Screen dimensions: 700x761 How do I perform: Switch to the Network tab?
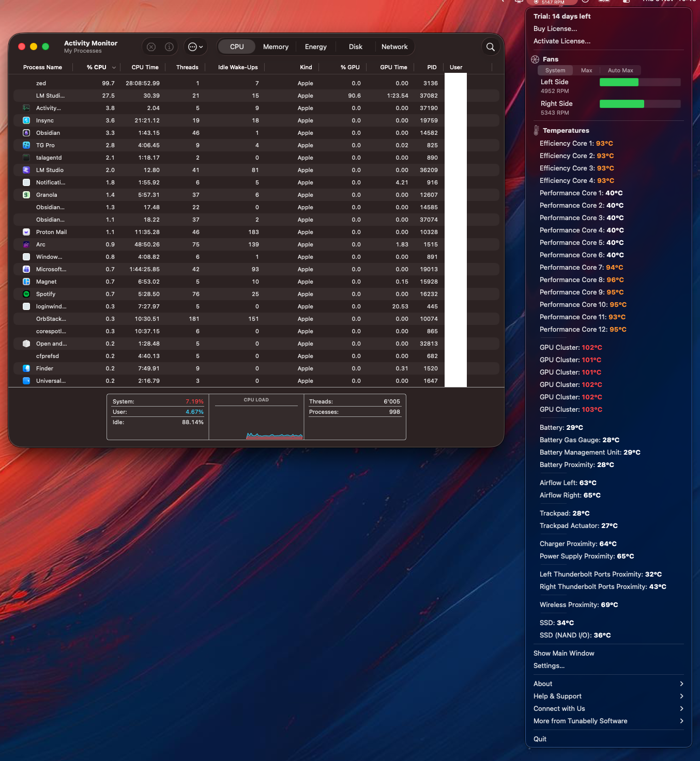click(394, 47)
